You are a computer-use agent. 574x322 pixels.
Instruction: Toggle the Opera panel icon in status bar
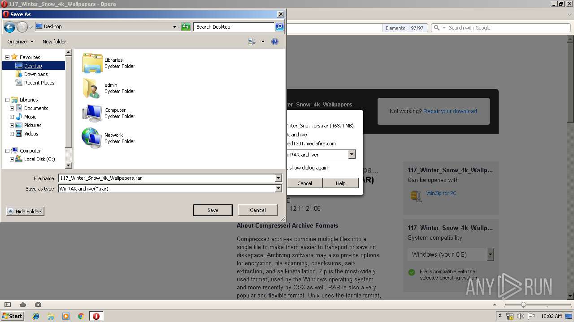tap(8, 305)
